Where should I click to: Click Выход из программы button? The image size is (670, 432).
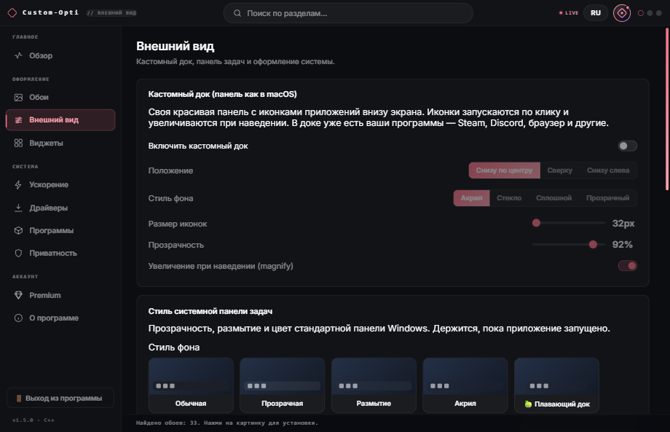click(60, 398)
